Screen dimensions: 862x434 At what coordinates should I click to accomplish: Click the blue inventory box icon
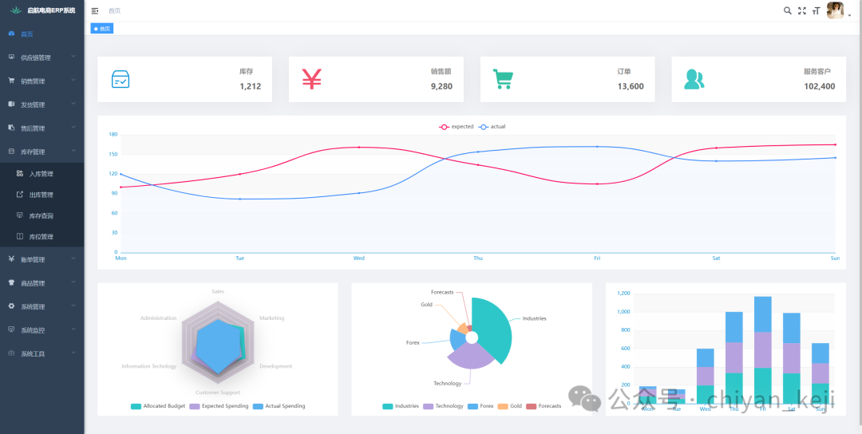pos(121,79)
